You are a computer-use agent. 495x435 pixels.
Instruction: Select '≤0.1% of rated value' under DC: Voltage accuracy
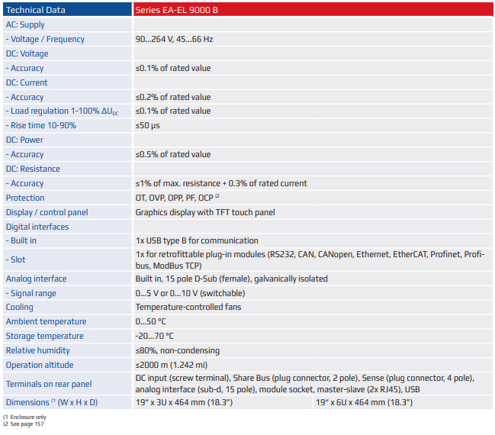pyautogui.click(x=173, y=68)
